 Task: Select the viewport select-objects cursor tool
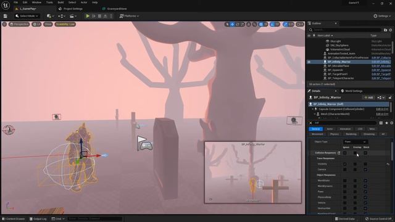click(227, 24)
